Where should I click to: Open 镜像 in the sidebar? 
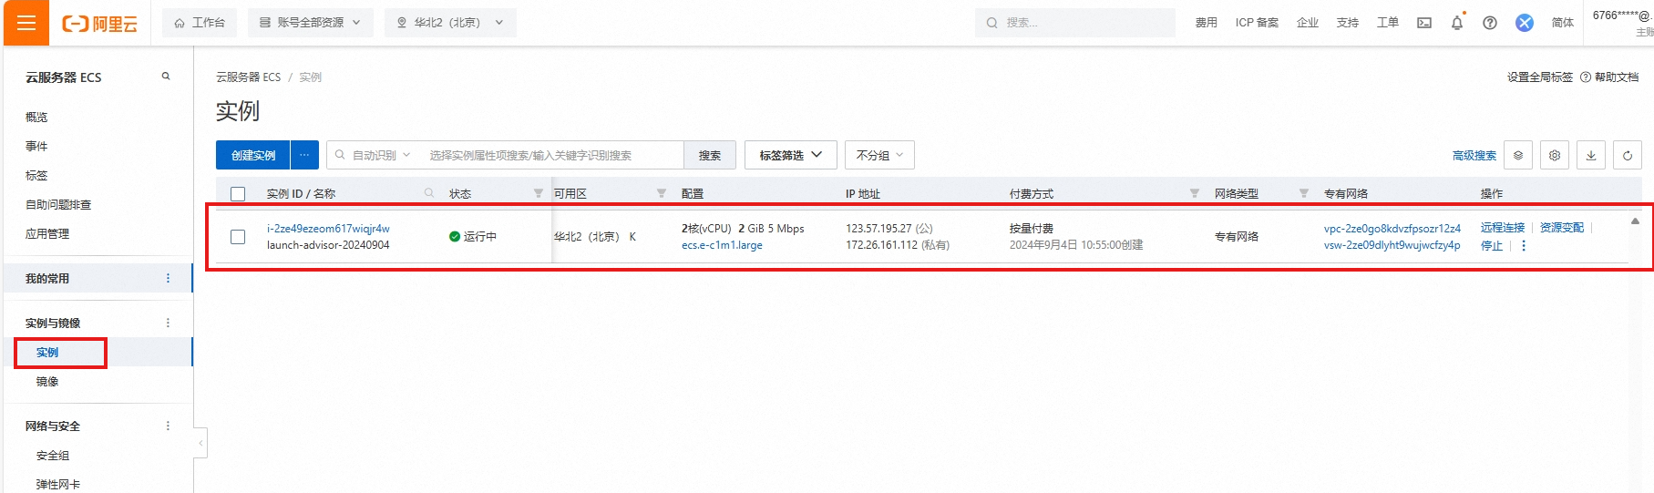[x=47, y=382]
